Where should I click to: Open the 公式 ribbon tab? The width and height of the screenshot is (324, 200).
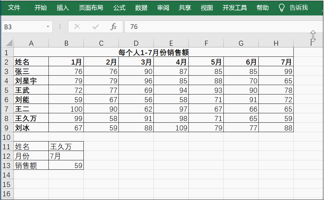pos(119,7)
